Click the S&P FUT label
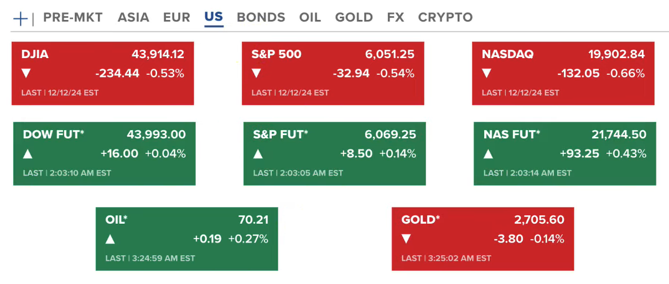The width and height of the screenshot is (669, 284). click(x=281, y=135)
